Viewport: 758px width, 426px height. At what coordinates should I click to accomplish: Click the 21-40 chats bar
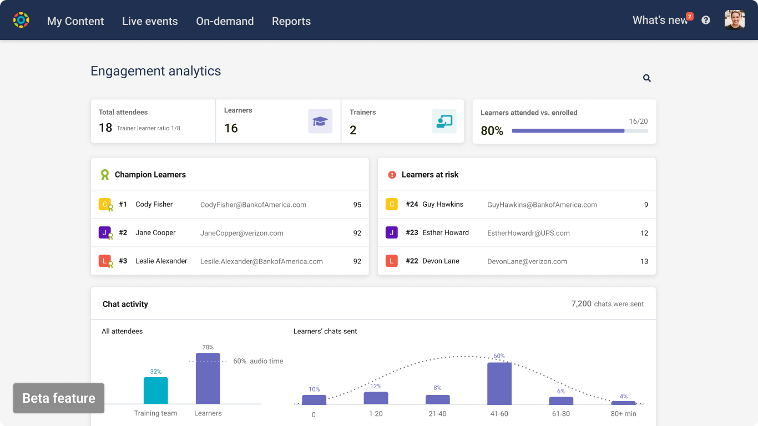438,399
